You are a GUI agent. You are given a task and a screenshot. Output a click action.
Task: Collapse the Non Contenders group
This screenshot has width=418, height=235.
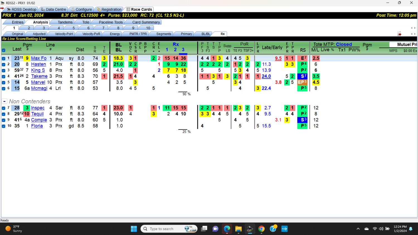[x=4, y=101]
